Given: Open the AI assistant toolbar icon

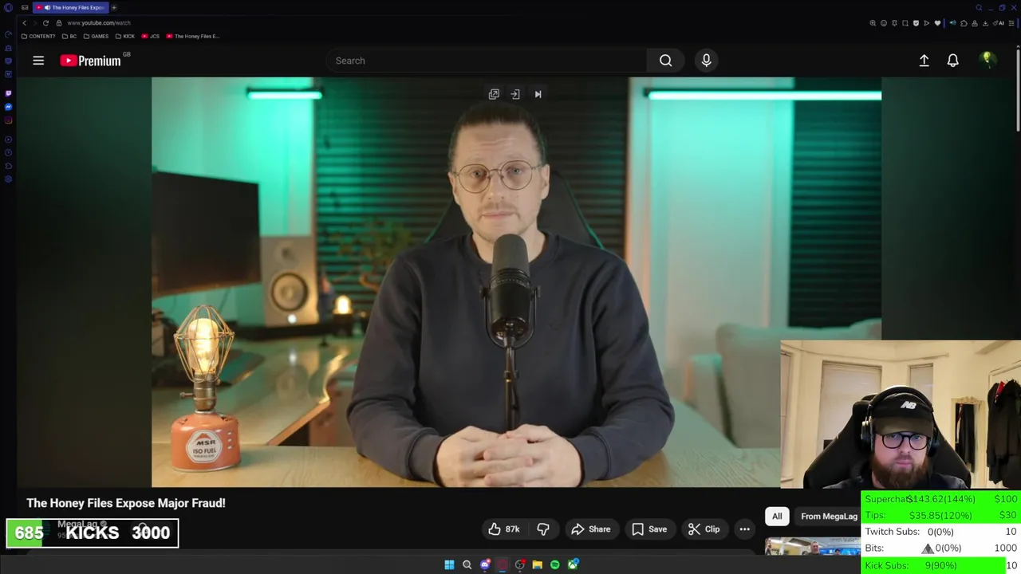Looking at the screenshot, I should 998,23.
